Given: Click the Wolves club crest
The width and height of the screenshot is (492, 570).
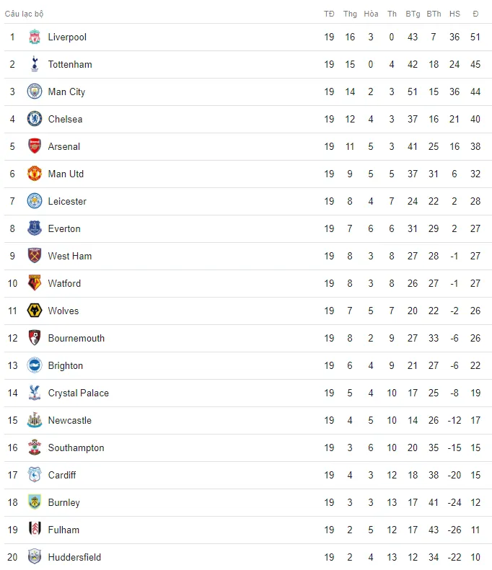Looking at the screenshot, I should [x=35, y=311].
